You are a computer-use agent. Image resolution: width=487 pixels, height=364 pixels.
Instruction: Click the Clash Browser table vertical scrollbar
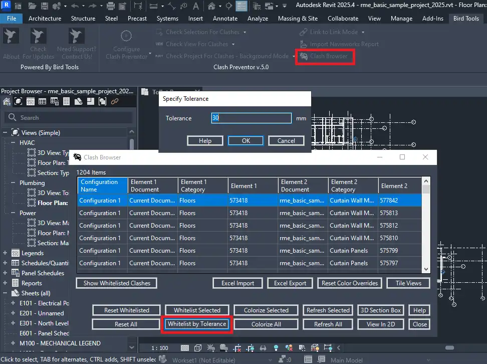tap(426, 226)
